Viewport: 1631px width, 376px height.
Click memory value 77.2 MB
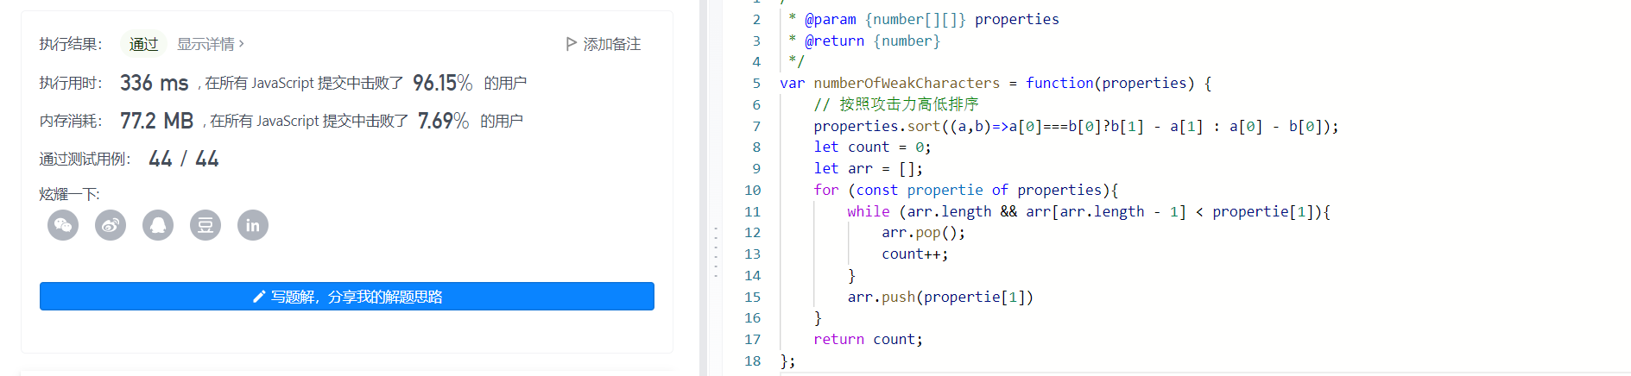[x=156, y=121]
